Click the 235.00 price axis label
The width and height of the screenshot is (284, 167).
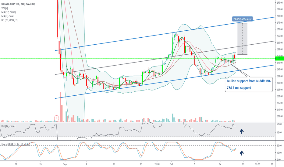[279, 76]
